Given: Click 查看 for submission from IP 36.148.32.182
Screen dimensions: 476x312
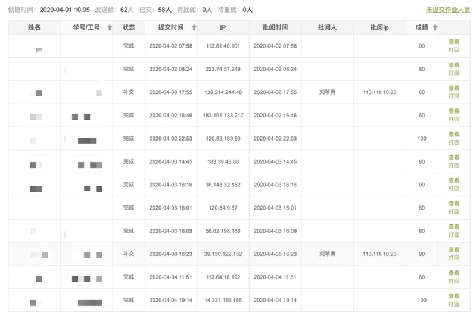Looking at the screenshot, I should (453, 181).
